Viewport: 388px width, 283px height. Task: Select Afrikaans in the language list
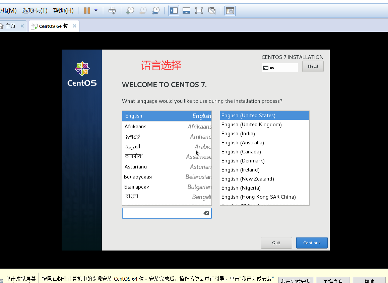167,126
